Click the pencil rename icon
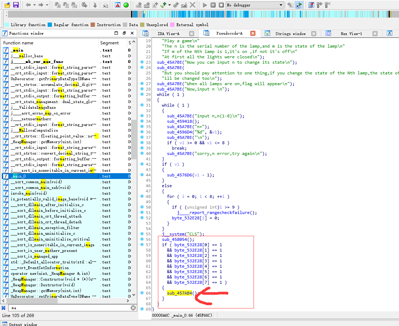 184,5
